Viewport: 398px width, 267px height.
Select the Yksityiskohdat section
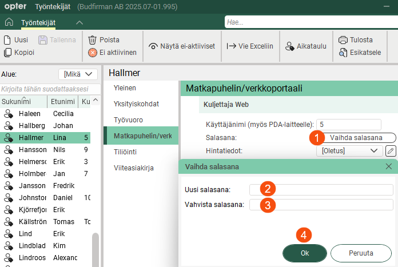(x=136, y=104)
